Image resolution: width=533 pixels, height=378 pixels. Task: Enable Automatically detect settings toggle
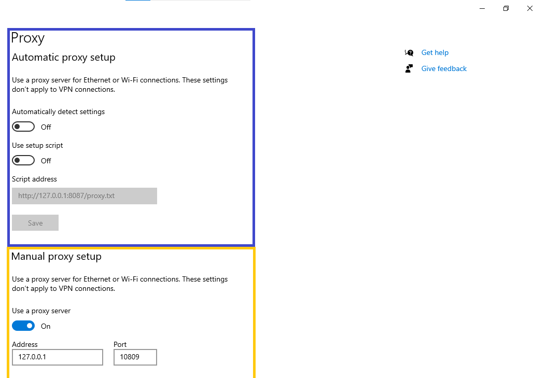click(23, 127)
